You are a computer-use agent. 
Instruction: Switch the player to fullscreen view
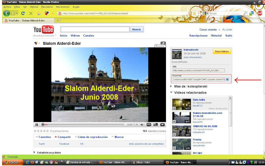(162, 125)
